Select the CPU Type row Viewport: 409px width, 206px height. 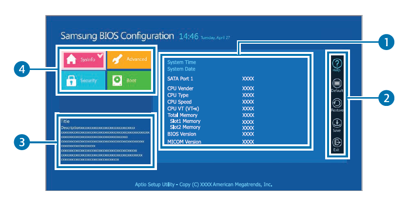211,95
